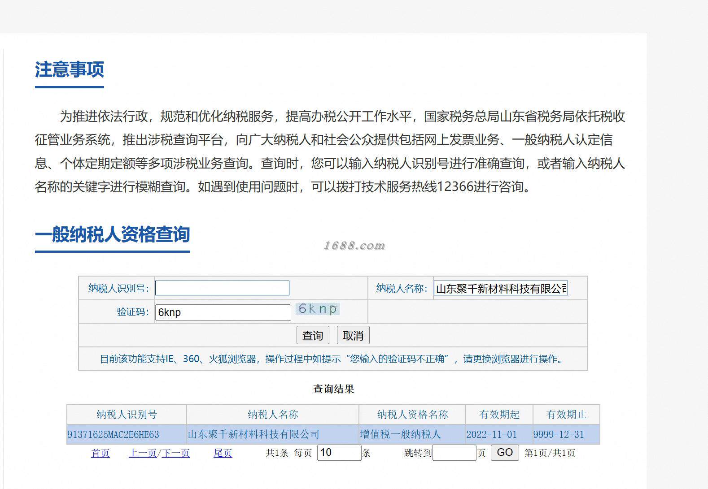Click the 跳转到 page number field

click(x=454, y=453)
